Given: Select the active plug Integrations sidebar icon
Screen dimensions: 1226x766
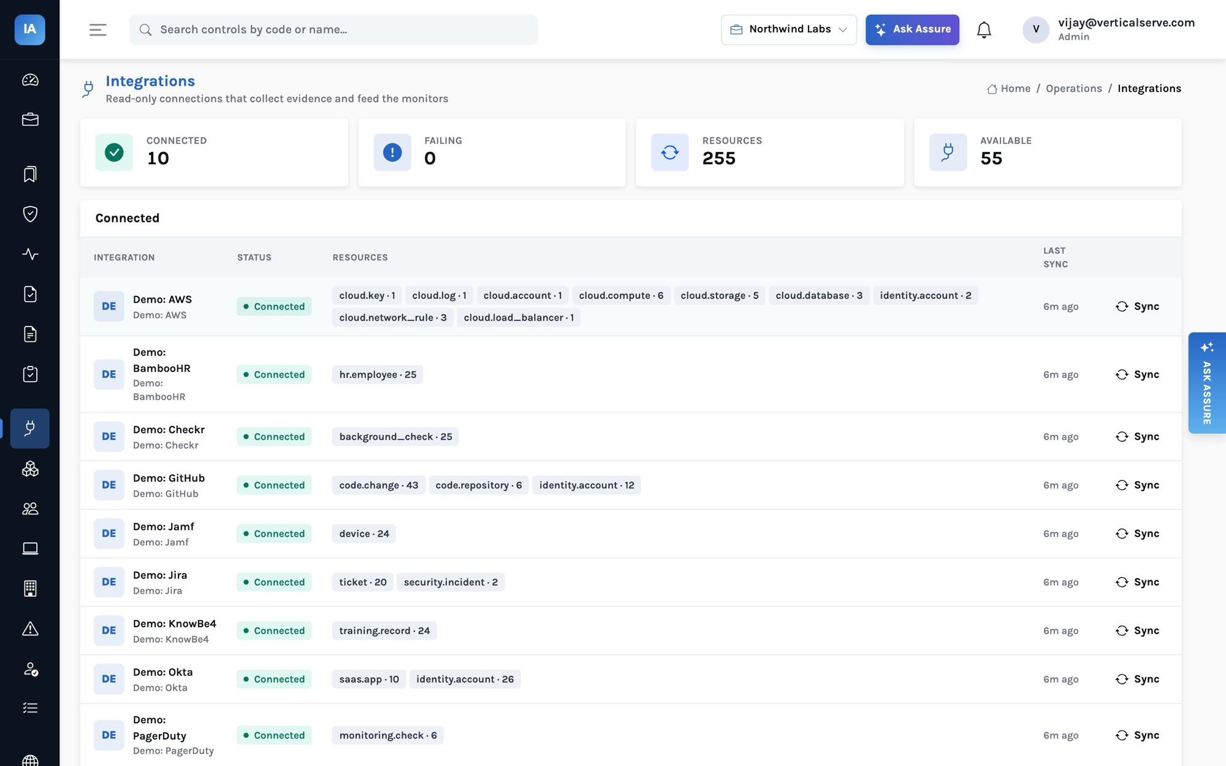Looking at the screenshot, I should click(30, 428).
